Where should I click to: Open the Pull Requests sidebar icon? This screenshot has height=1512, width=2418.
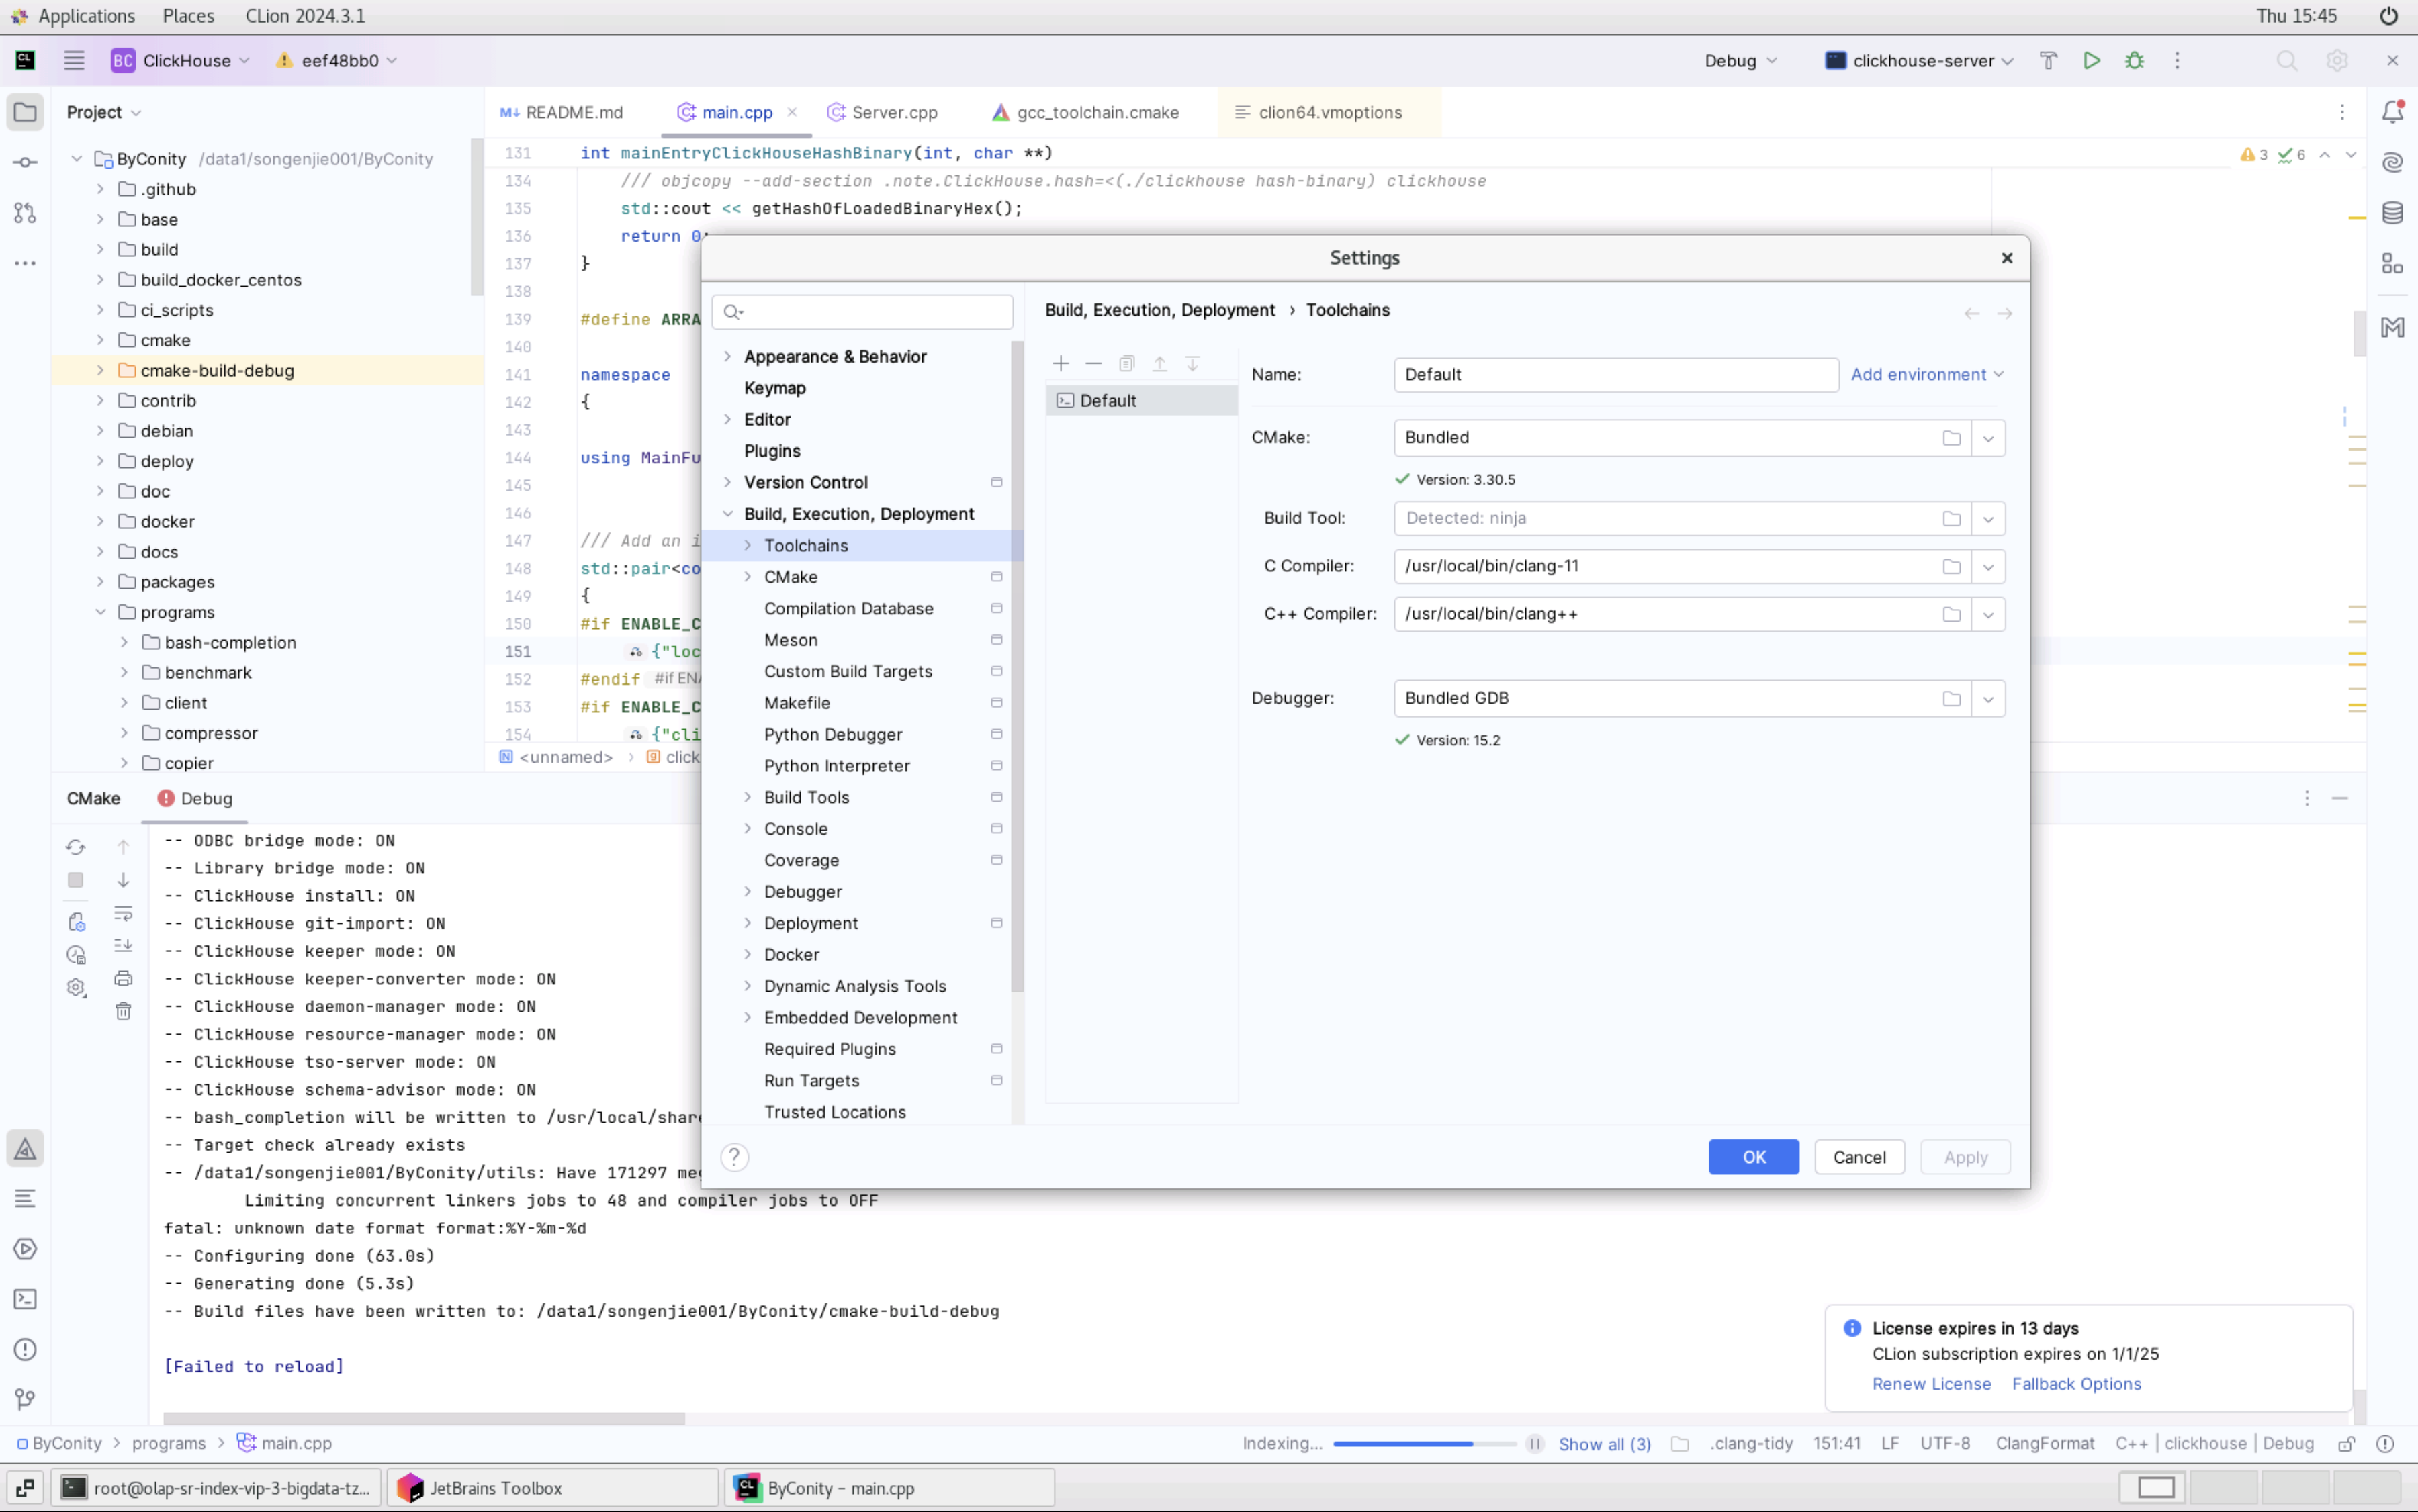click(25, 213)
